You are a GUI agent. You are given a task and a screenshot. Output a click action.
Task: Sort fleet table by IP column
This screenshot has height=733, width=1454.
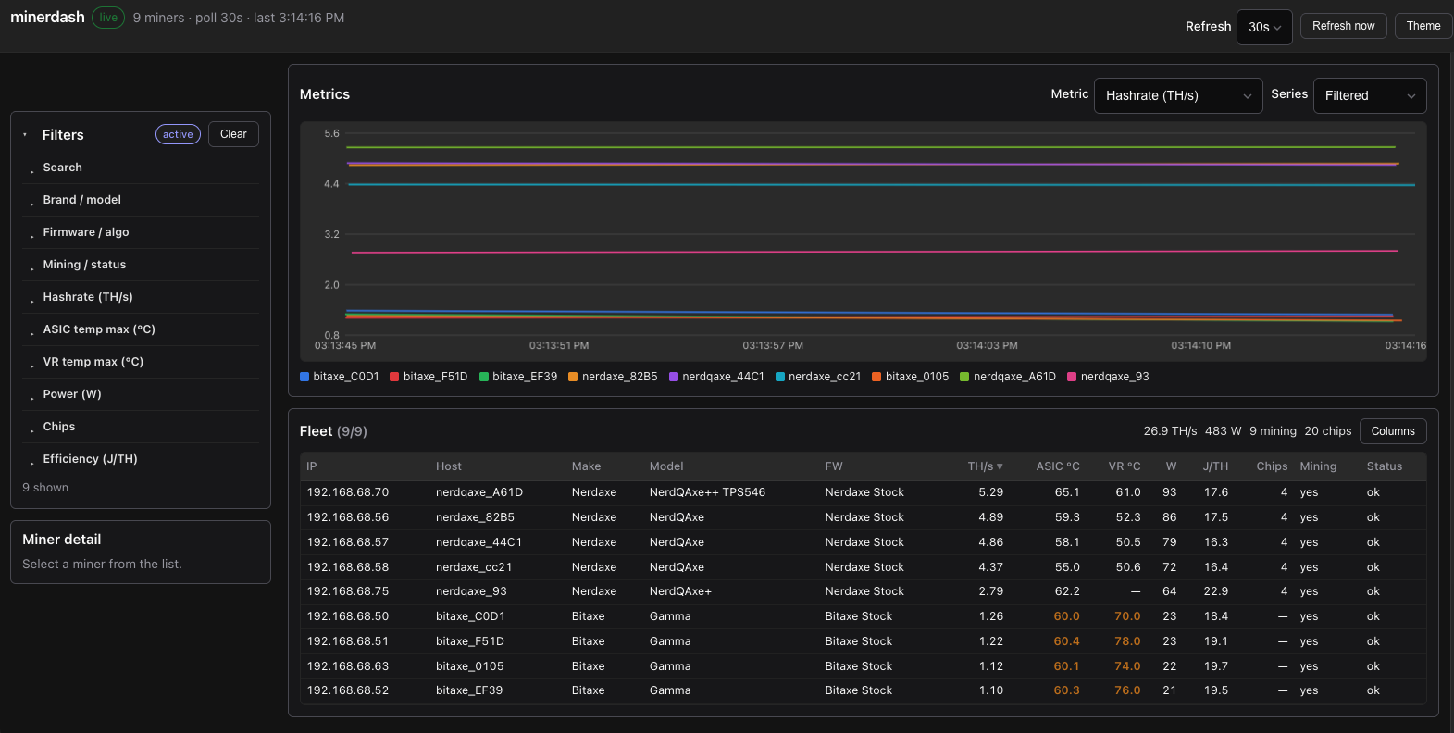[x=312, y=466]
